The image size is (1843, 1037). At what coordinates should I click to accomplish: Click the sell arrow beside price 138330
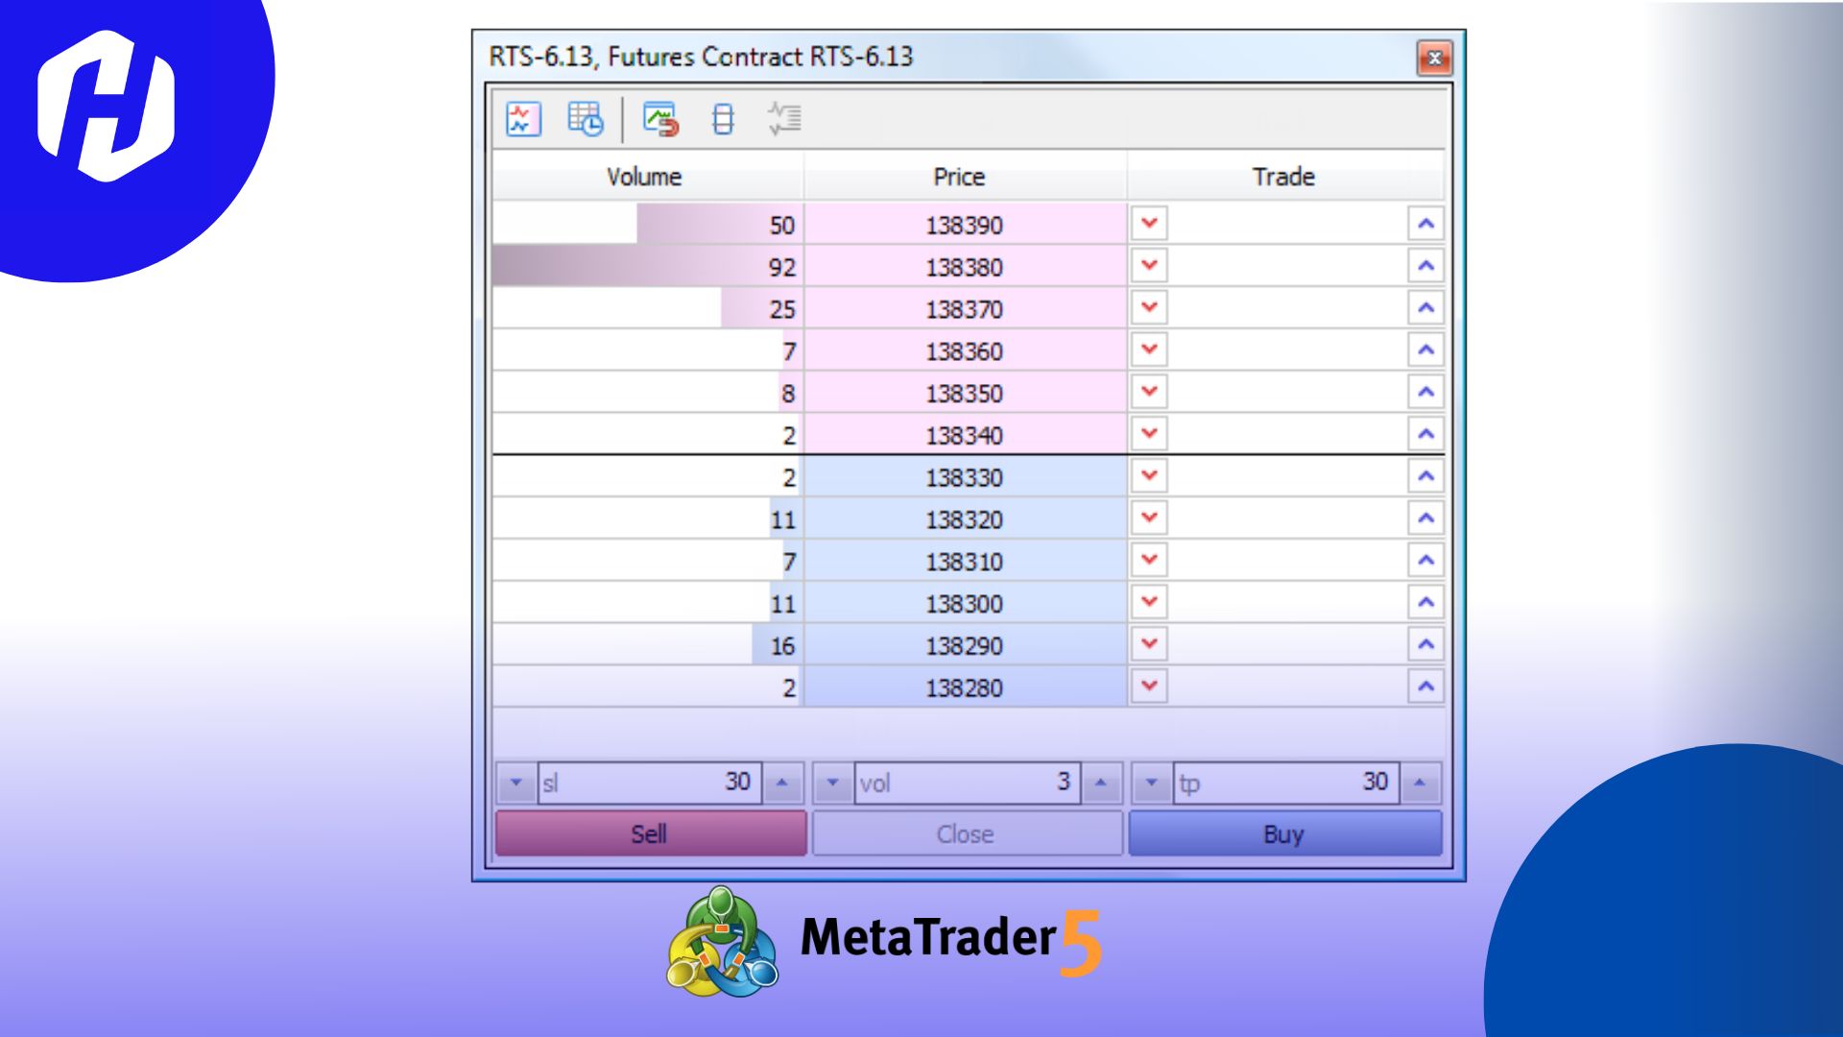(1148, 476)
